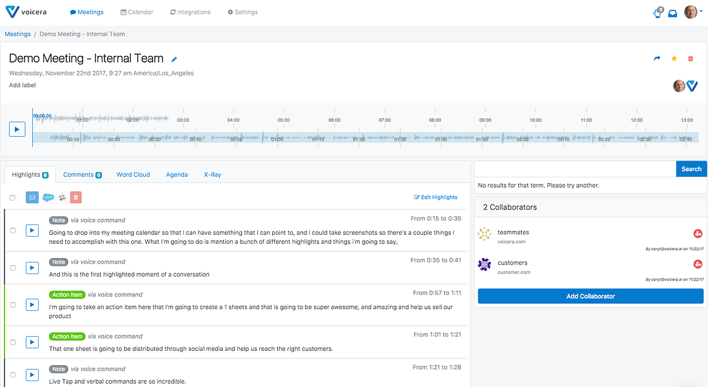Play the '1 sheets' action item
Image resolution: width=708 pixels, height=387 pixels.
[x=32, y=305]
